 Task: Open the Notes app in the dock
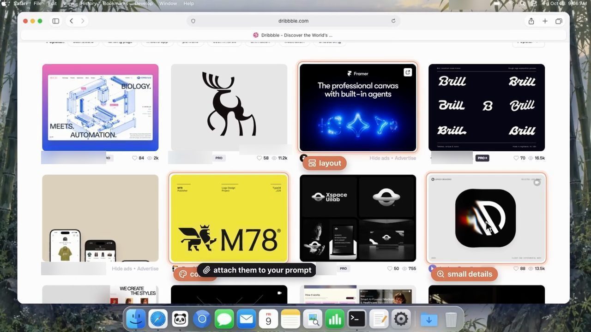290,319
